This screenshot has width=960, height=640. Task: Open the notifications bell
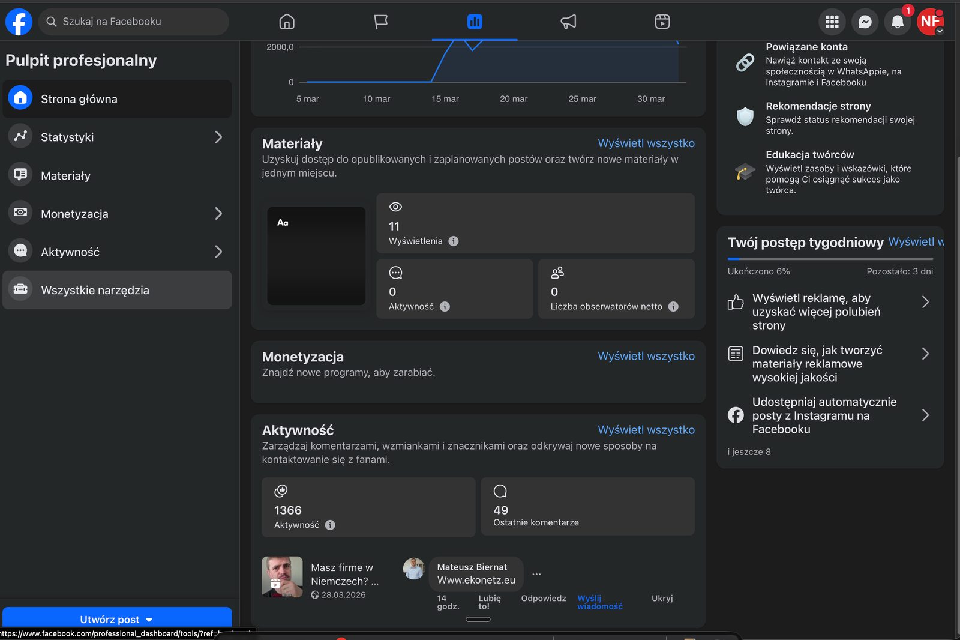897,22
